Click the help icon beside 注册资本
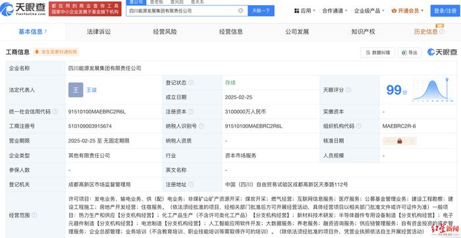This screenshot has height=238, width=461. 191,112
